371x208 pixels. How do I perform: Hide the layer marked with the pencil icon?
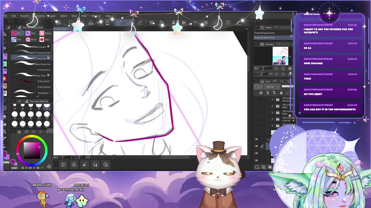256,146
